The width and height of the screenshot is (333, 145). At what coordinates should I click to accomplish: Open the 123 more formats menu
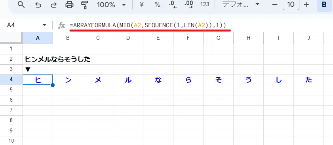[x=205, y=4]
